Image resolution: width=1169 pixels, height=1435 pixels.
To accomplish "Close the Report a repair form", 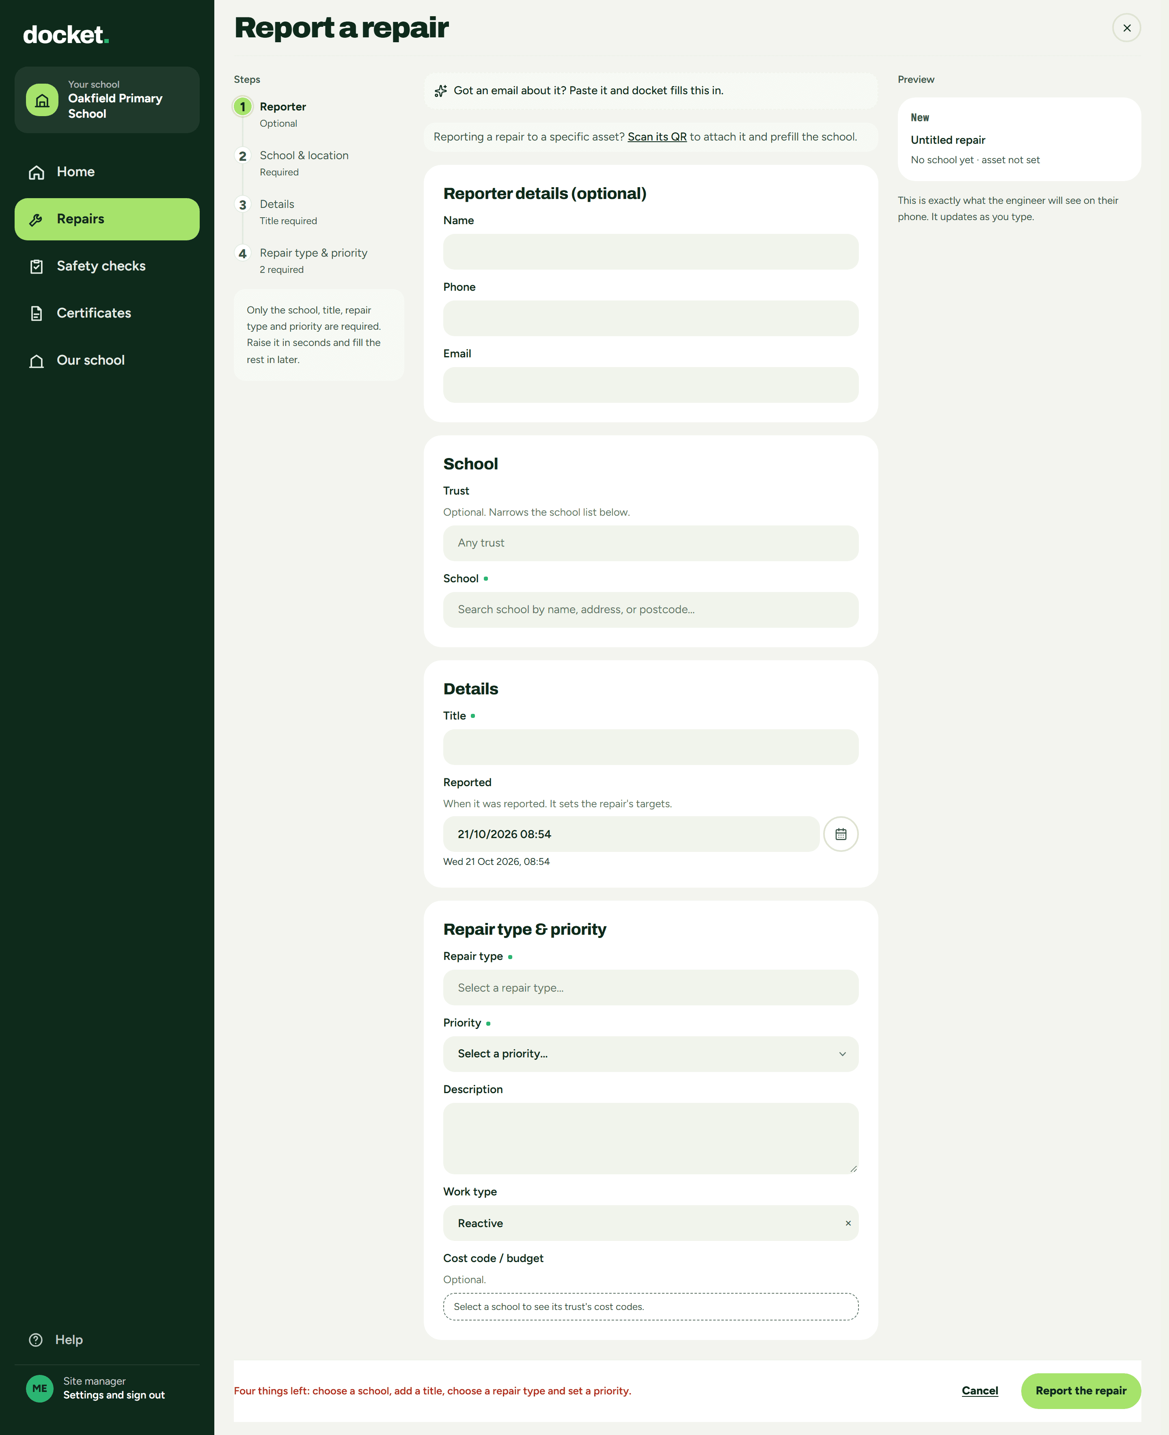I will click(1126, 28).
